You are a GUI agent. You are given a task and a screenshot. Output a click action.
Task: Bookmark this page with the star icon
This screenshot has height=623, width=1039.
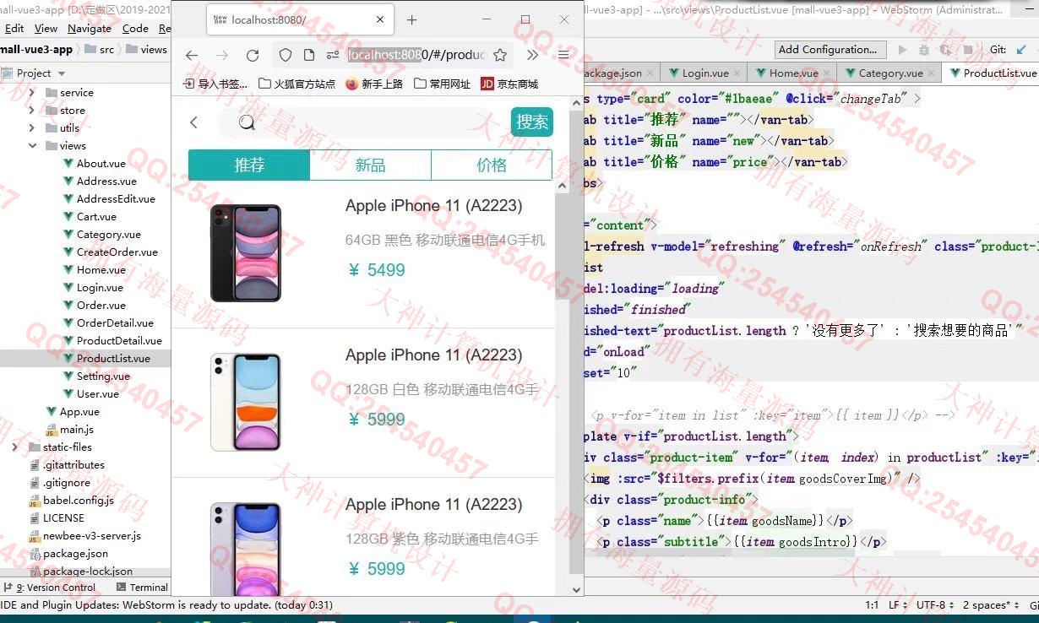(500, 55)
